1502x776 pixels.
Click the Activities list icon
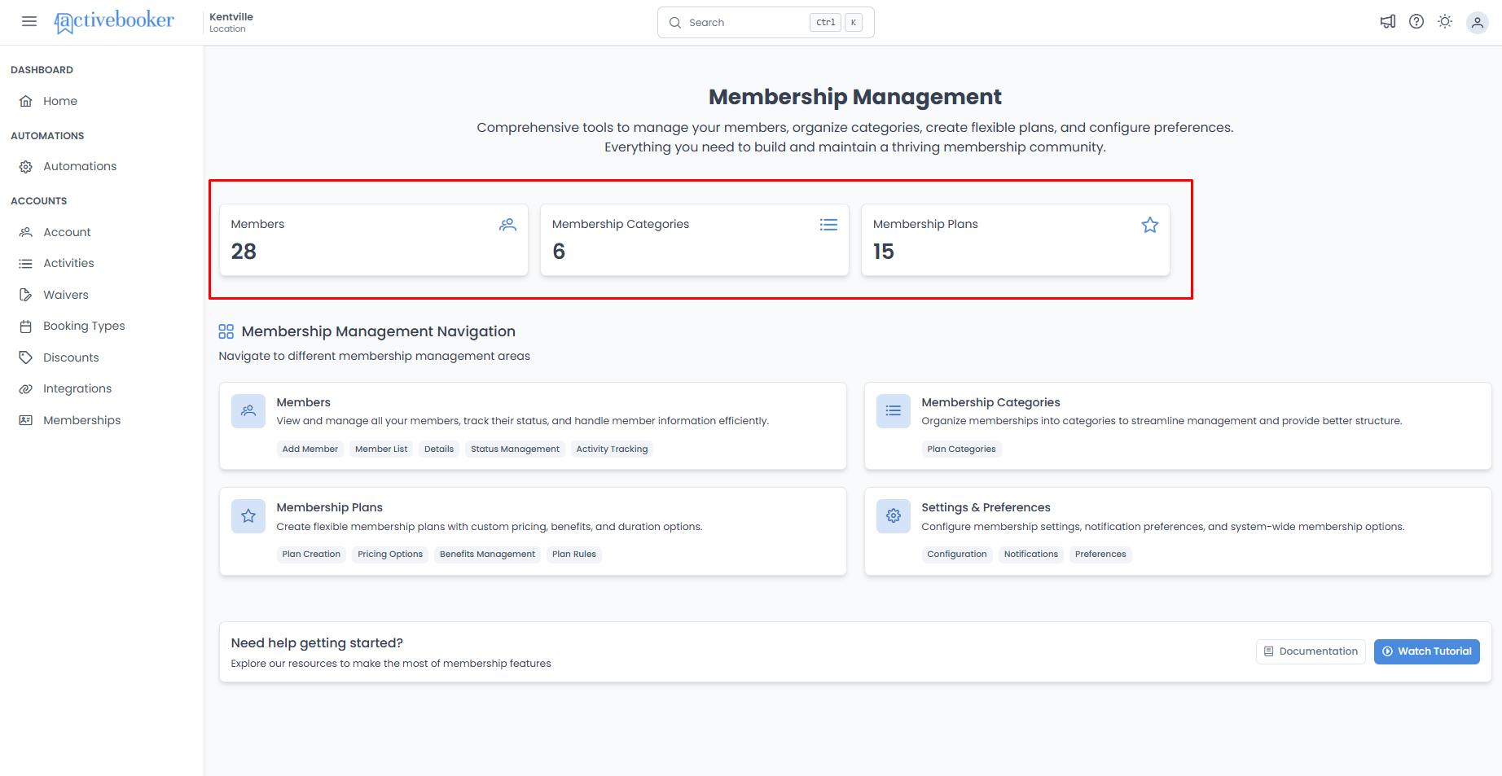click(x=26, y=263)
